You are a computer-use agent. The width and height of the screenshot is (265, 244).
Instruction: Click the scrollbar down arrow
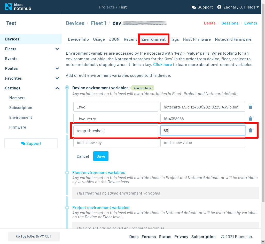click(263, 242)
